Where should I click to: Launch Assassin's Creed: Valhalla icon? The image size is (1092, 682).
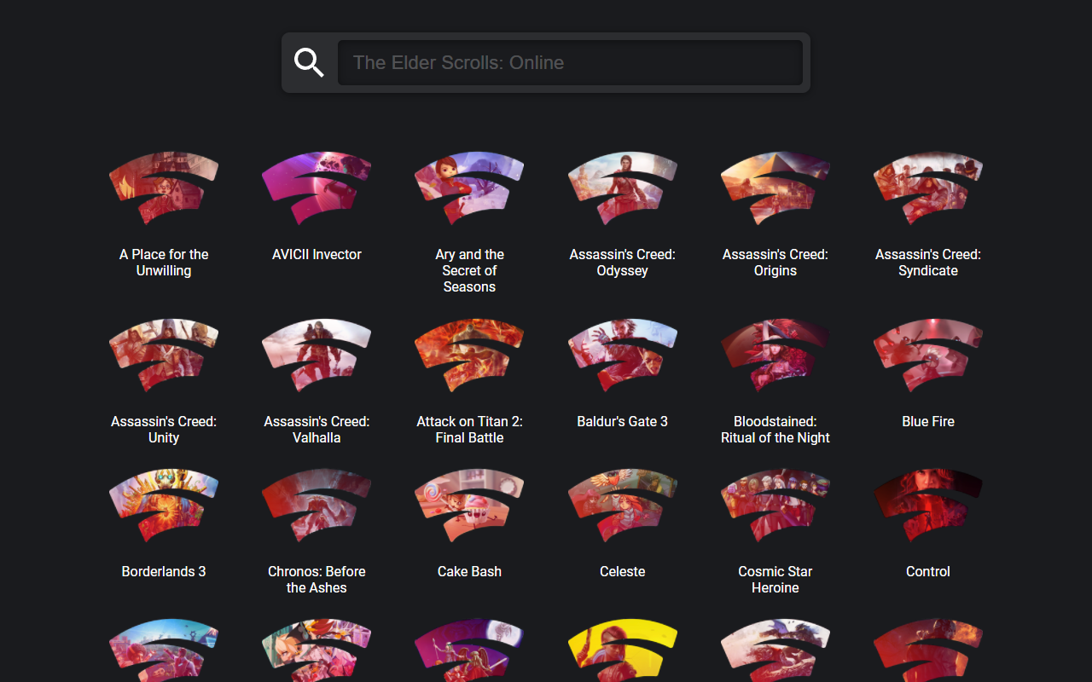click(317, 355)
